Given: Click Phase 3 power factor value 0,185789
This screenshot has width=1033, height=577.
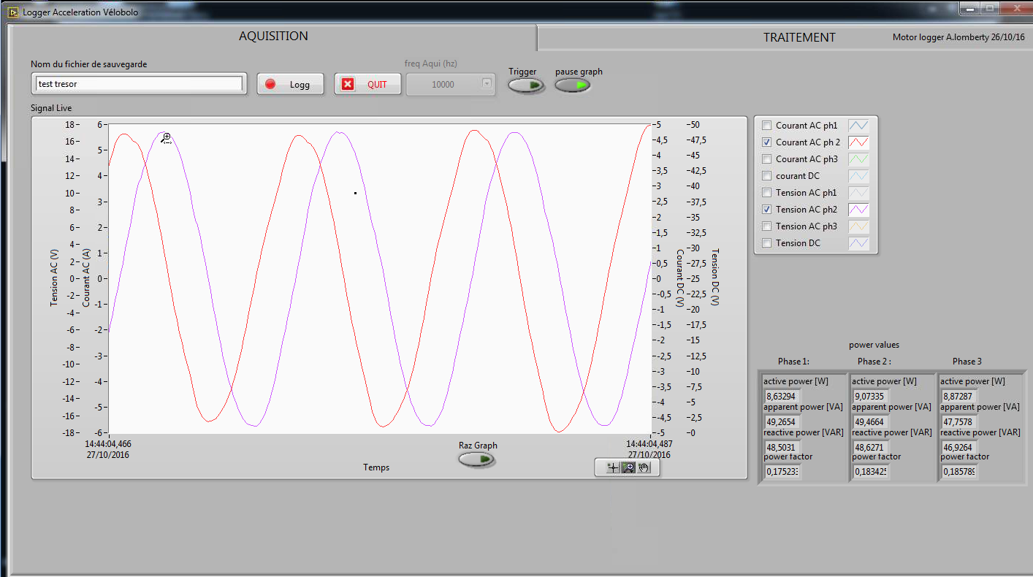Looking at the screenshot, I should [x=959, y=472].
